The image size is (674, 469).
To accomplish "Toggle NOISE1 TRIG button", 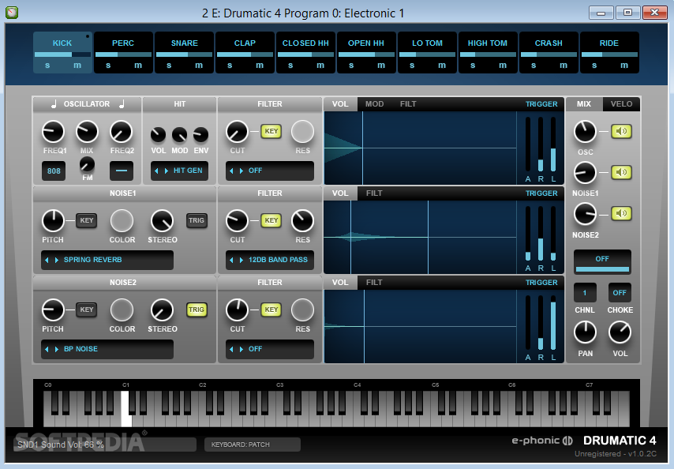I will pyautogui.click(x=197, y=220).
